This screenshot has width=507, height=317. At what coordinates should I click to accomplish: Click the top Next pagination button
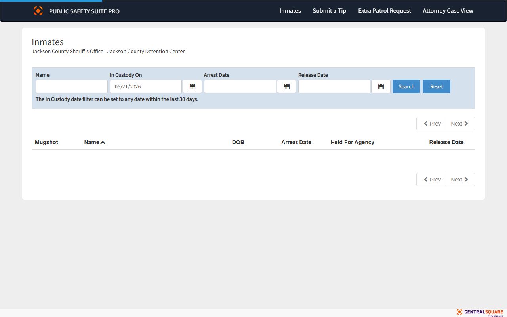(460, 124)
